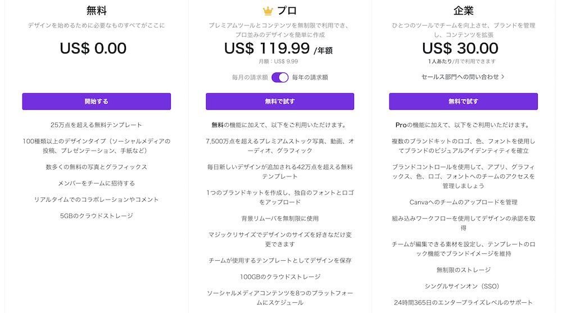Click the US$ 119.99 yearly price
Viewport: 562px width, 313px height.
268,48
